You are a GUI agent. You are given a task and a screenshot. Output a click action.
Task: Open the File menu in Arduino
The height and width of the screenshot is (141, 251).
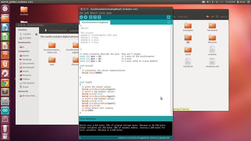pyautogui.click(x=81, y=13)
